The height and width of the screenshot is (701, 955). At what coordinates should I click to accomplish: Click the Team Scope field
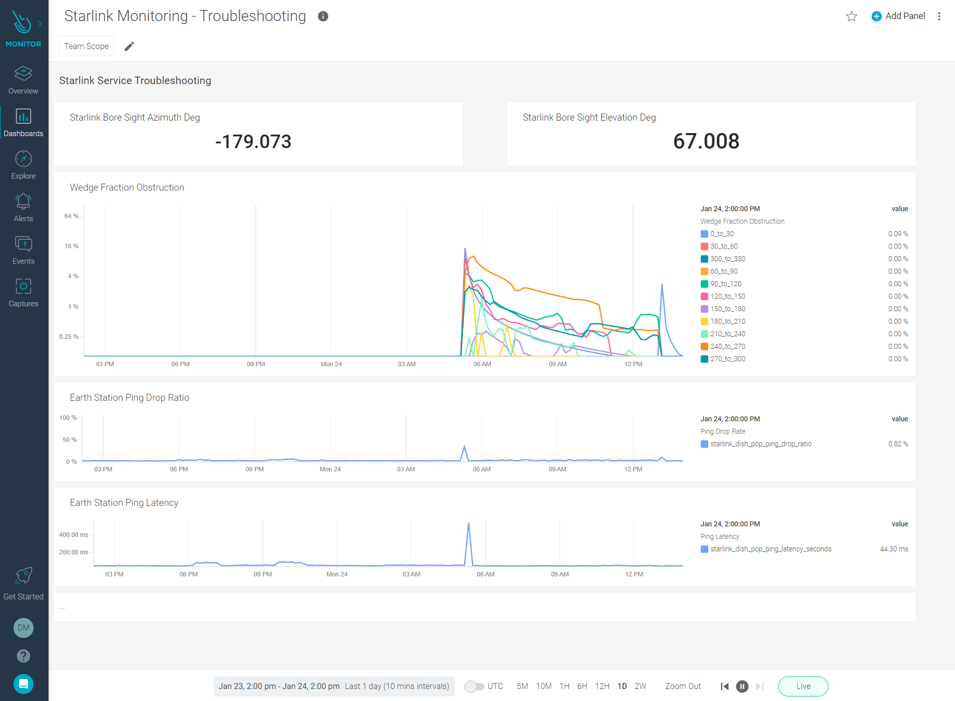[87, 46]
